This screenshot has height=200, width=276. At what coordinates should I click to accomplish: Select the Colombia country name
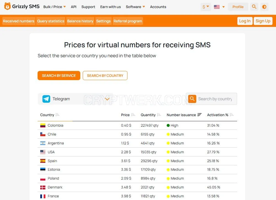pyautogui.click(x=55, y=125)
